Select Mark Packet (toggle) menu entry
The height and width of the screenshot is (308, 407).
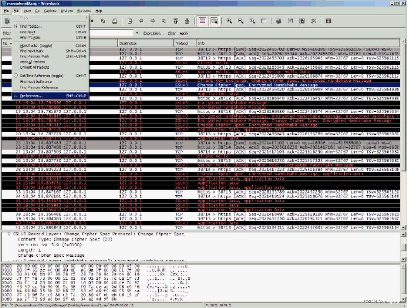51,46
